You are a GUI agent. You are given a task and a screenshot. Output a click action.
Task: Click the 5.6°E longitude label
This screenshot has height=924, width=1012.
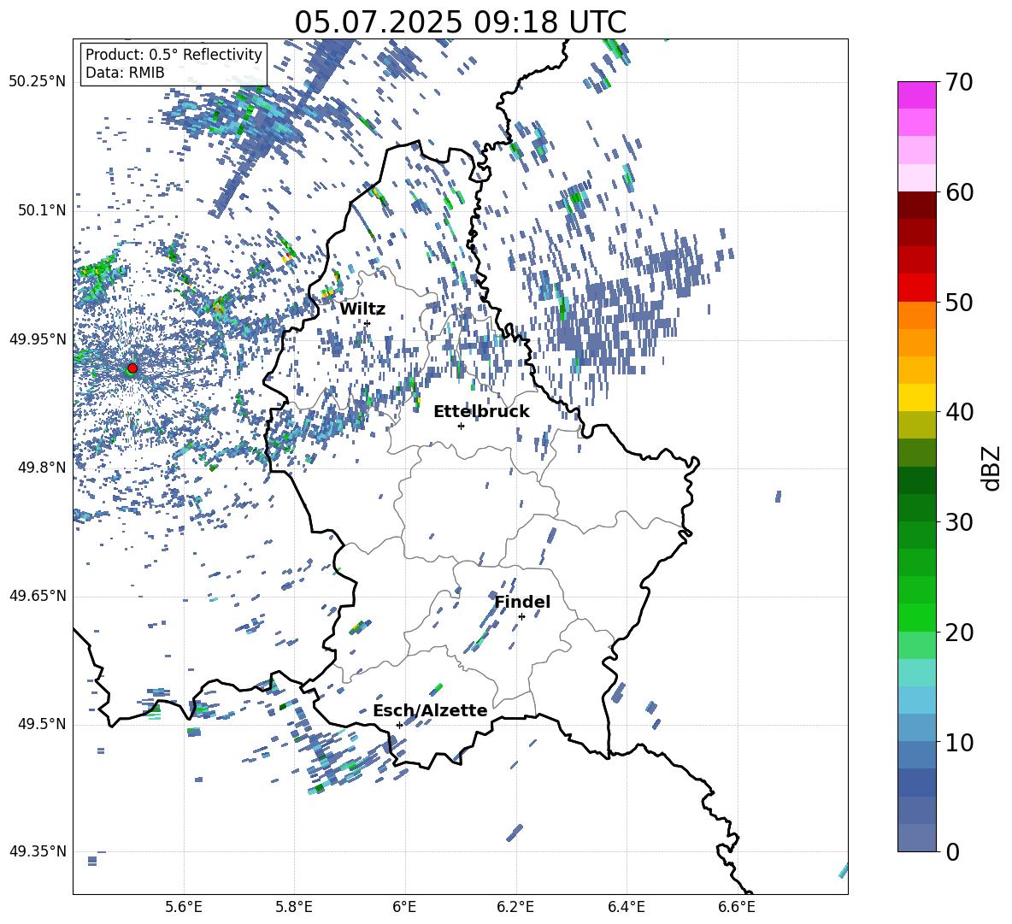coord(184,907)
